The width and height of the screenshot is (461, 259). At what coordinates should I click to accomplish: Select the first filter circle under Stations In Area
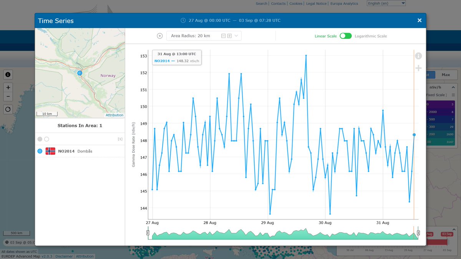(x=40, y=139)
